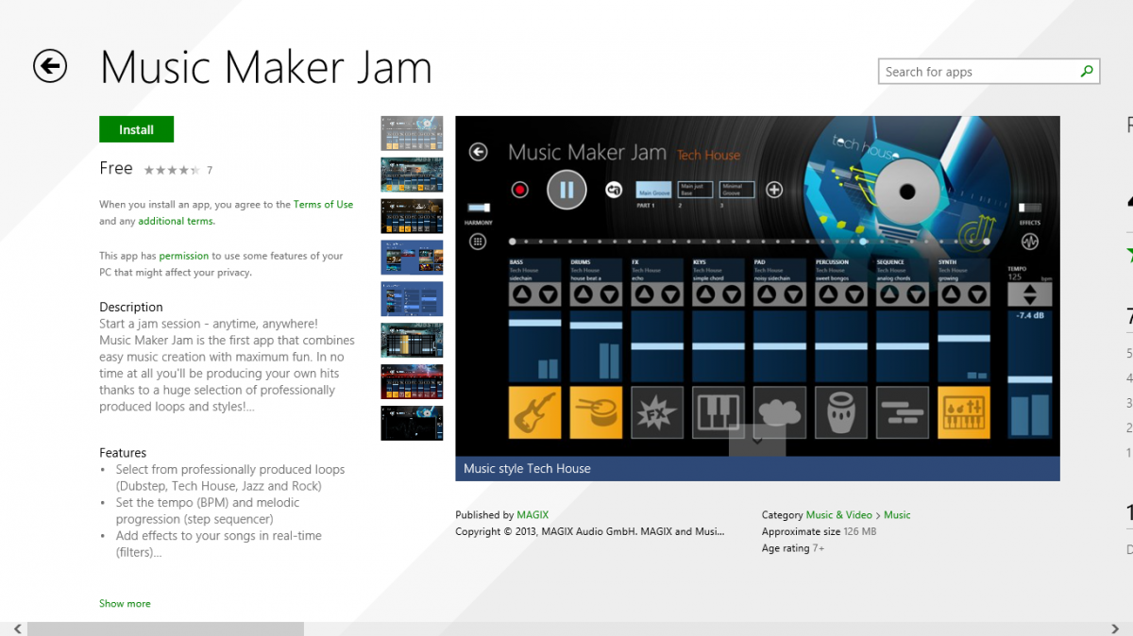Click the Pad loop up arrow
The height and width of the screenshot is (636, 1133).
(x=769, y=294)
